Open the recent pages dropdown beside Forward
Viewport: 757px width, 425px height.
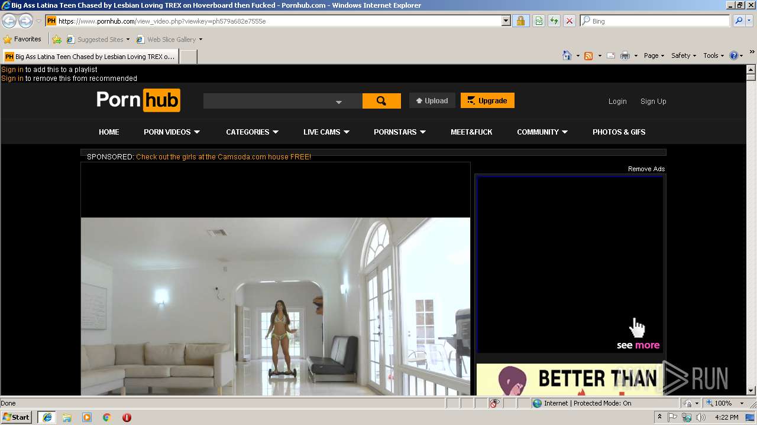click(38, 21)
